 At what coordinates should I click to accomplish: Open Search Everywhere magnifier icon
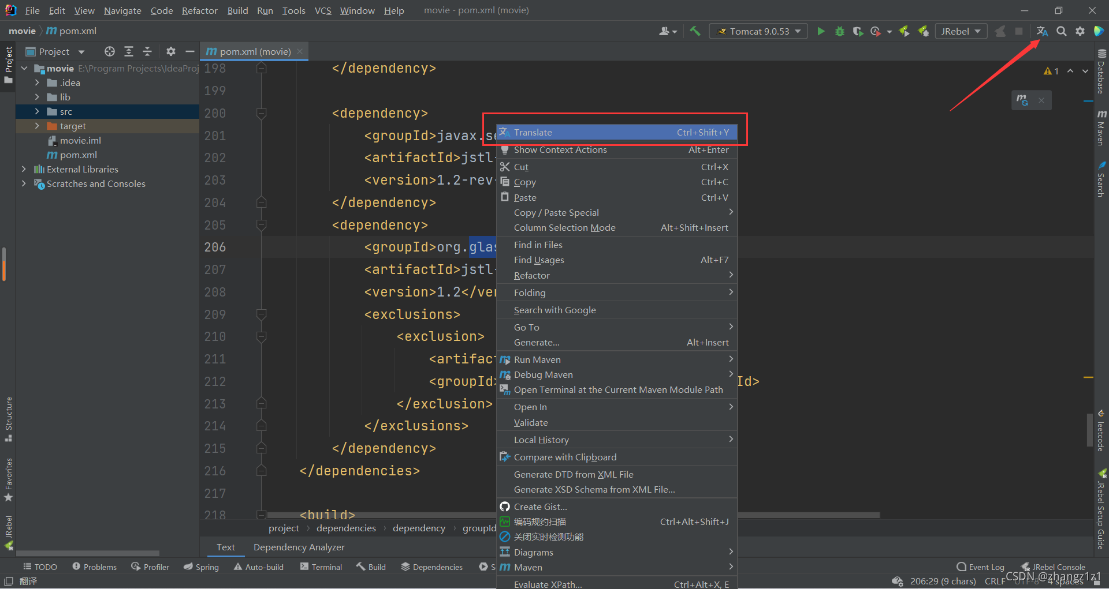tap(1062, 31)
